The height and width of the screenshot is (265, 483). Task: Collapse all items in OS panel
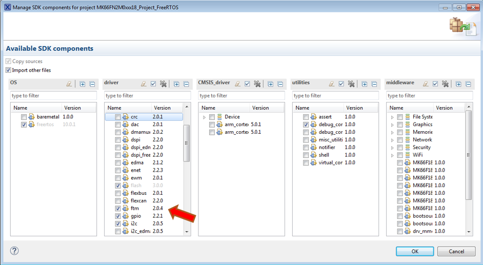click(92, 84)
